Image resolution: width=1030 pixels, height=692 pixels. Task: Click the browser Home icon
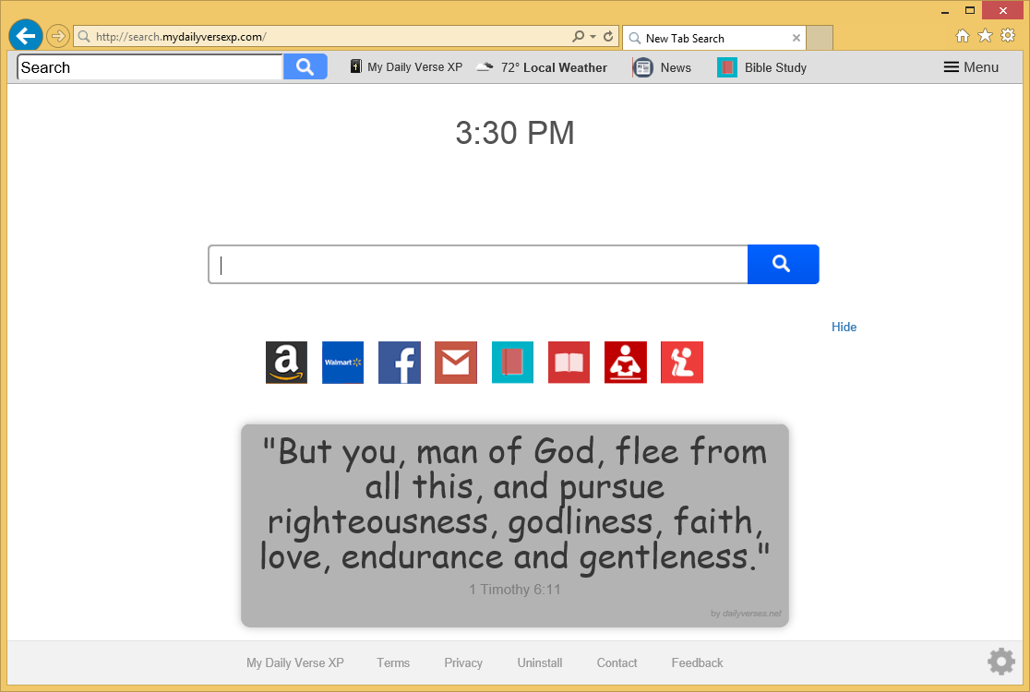pyautogui.click(x=963, y=35)
